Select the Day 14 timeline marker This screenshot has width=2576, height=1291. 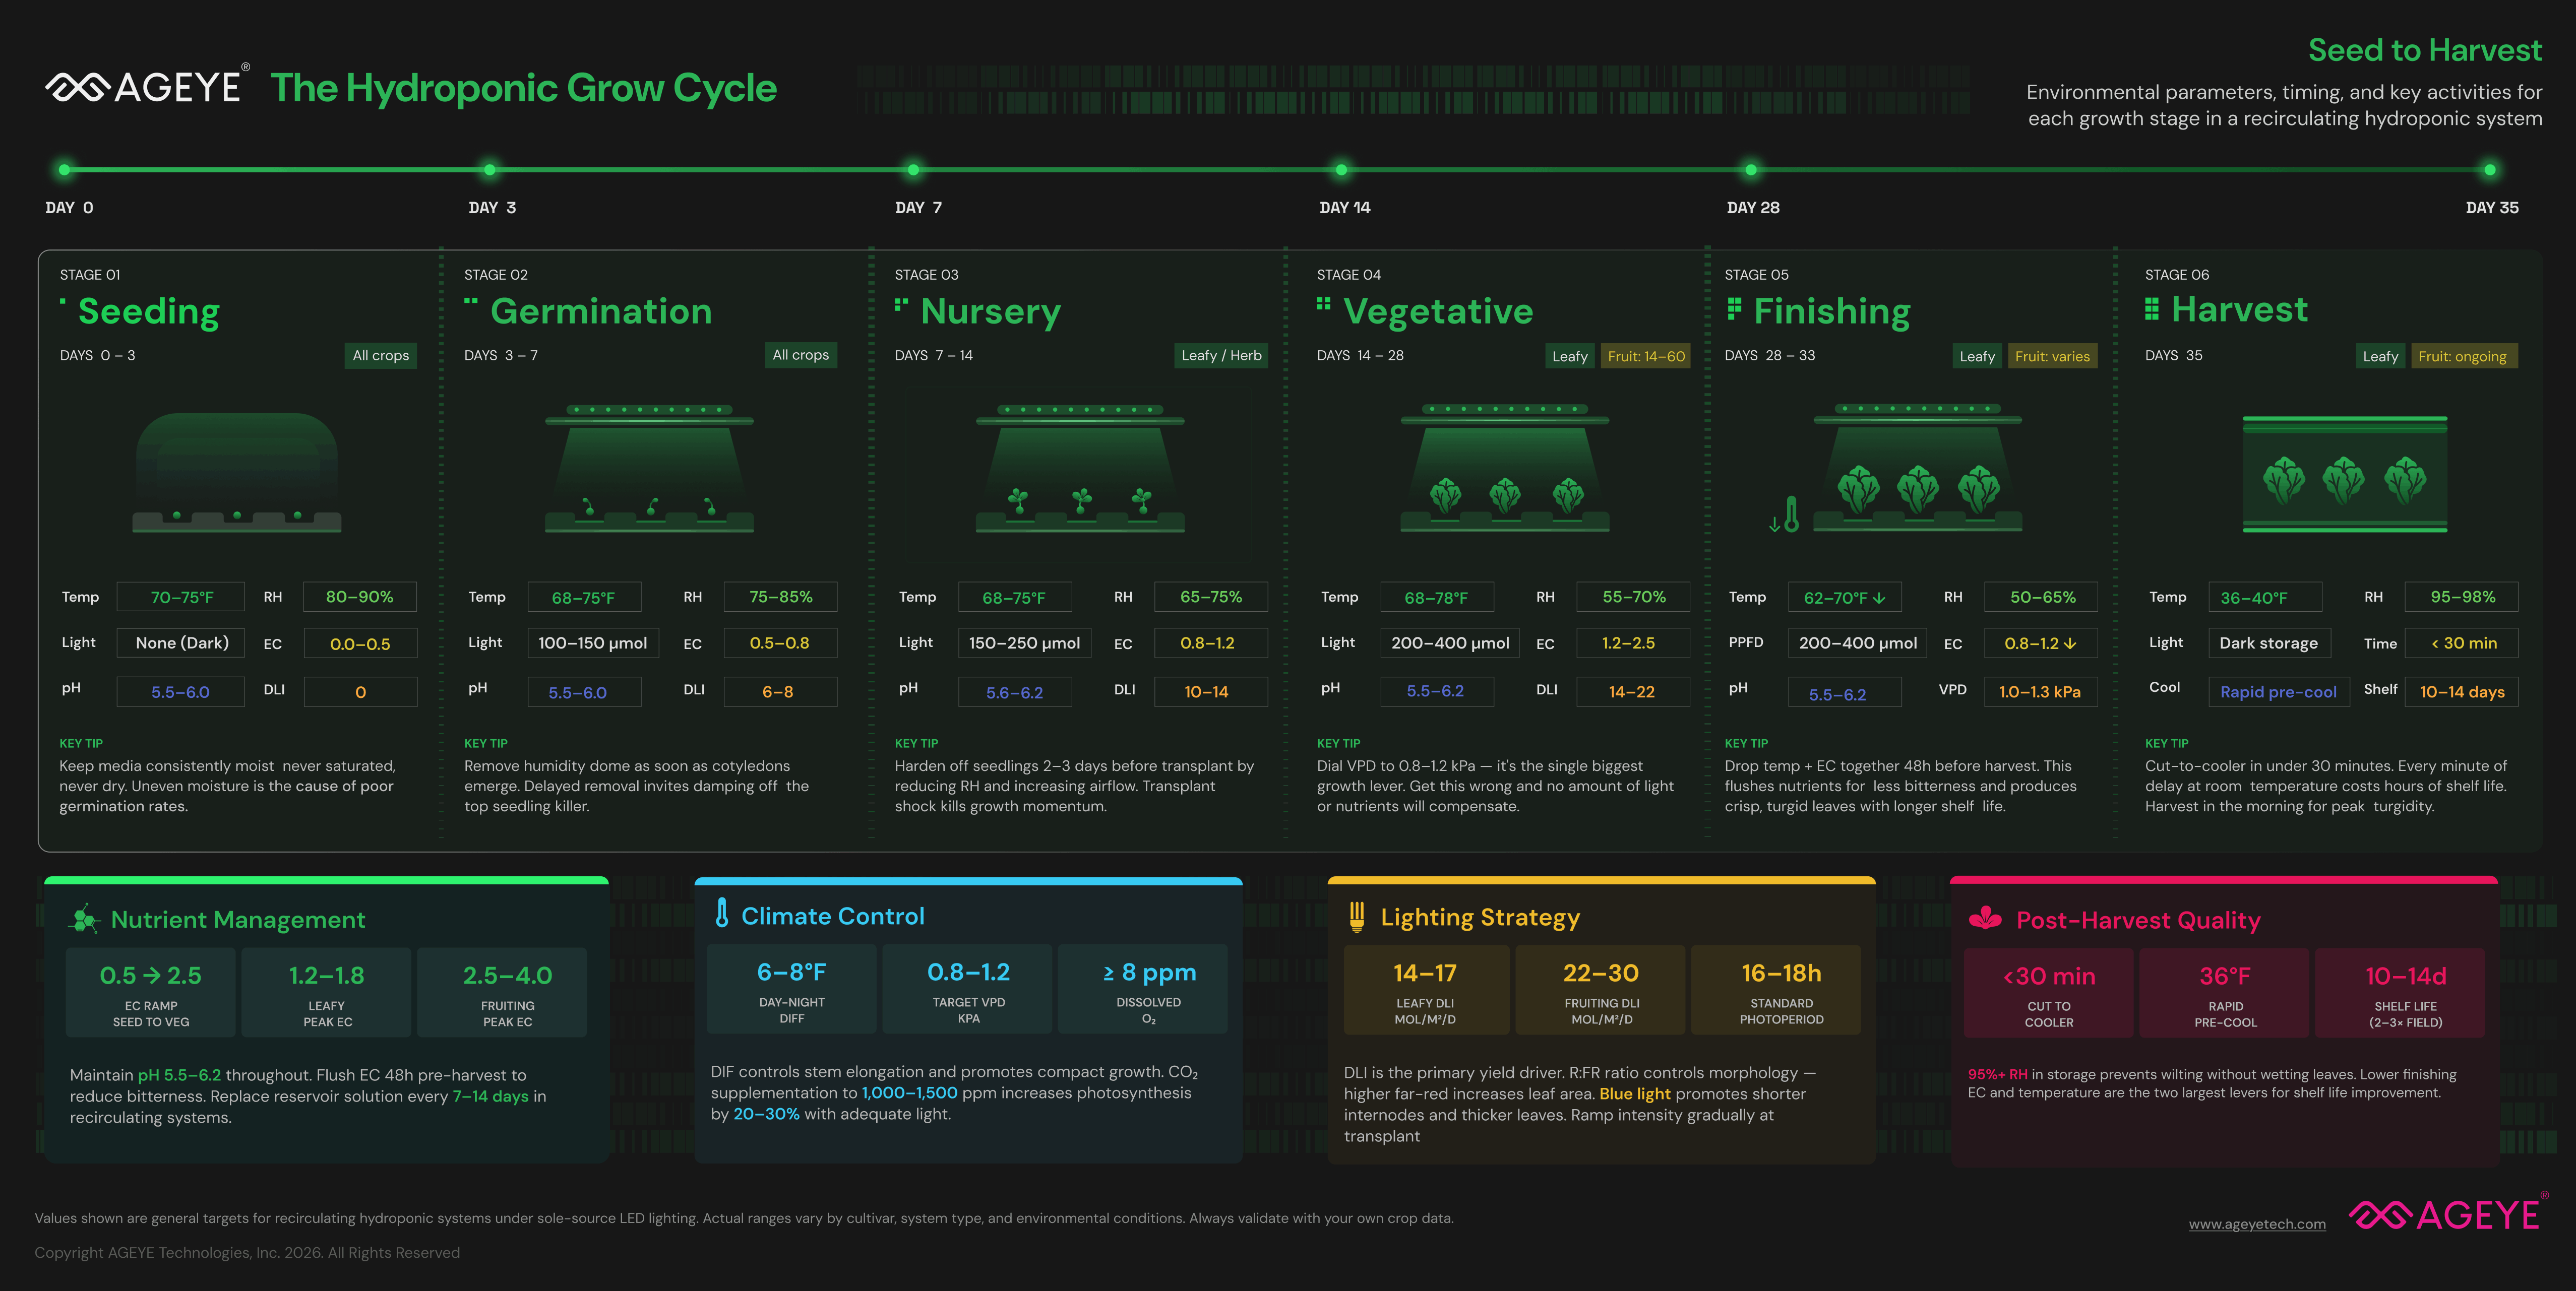pos(1341,170)
